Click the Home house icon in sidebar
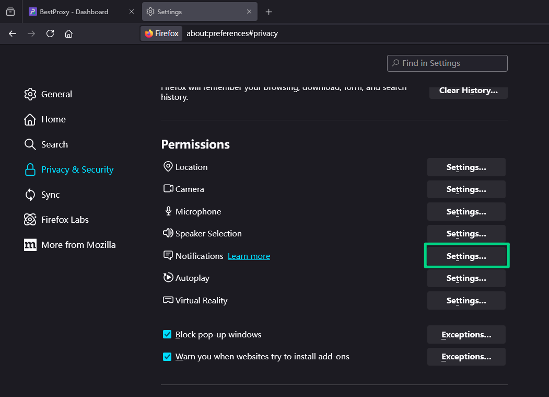The image size is (549, 397). click(x=30, y=120)
